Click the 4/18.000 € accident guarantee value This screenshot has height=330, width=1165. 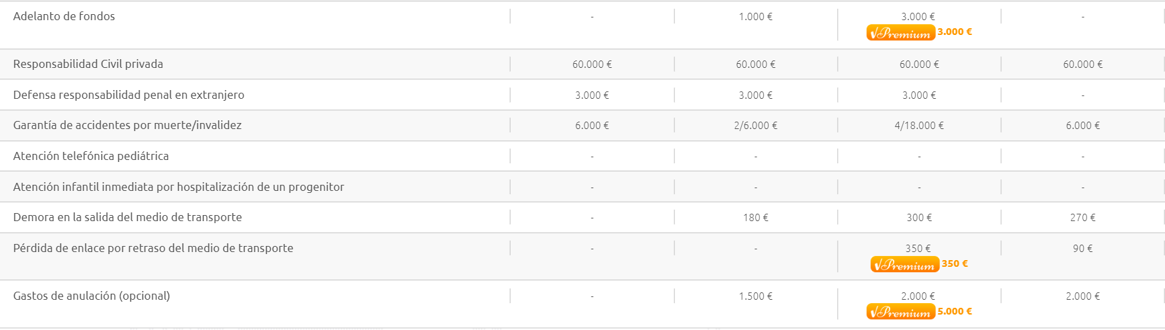tap(919, 126)
